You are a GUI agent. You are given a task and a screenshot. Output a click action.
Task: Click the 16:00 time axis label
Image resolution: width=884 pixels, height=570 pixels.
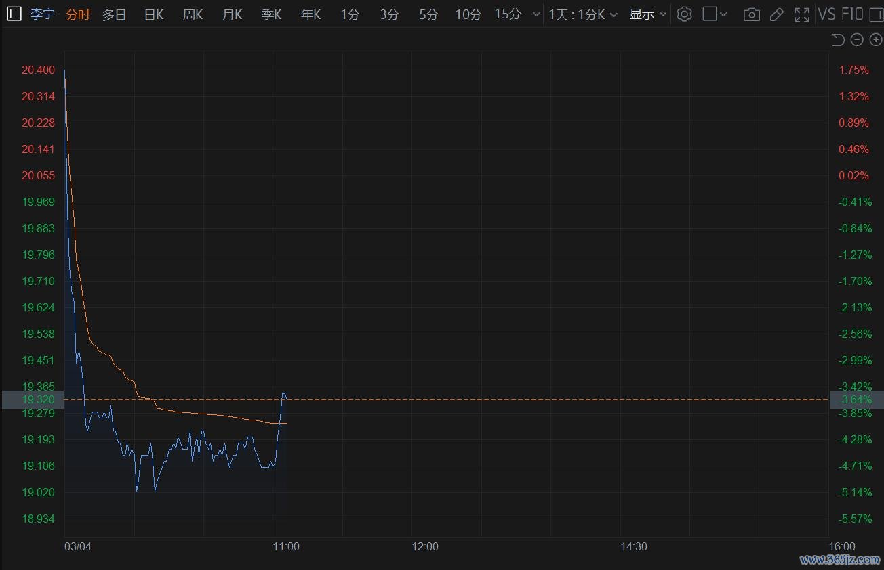point(842,546)
